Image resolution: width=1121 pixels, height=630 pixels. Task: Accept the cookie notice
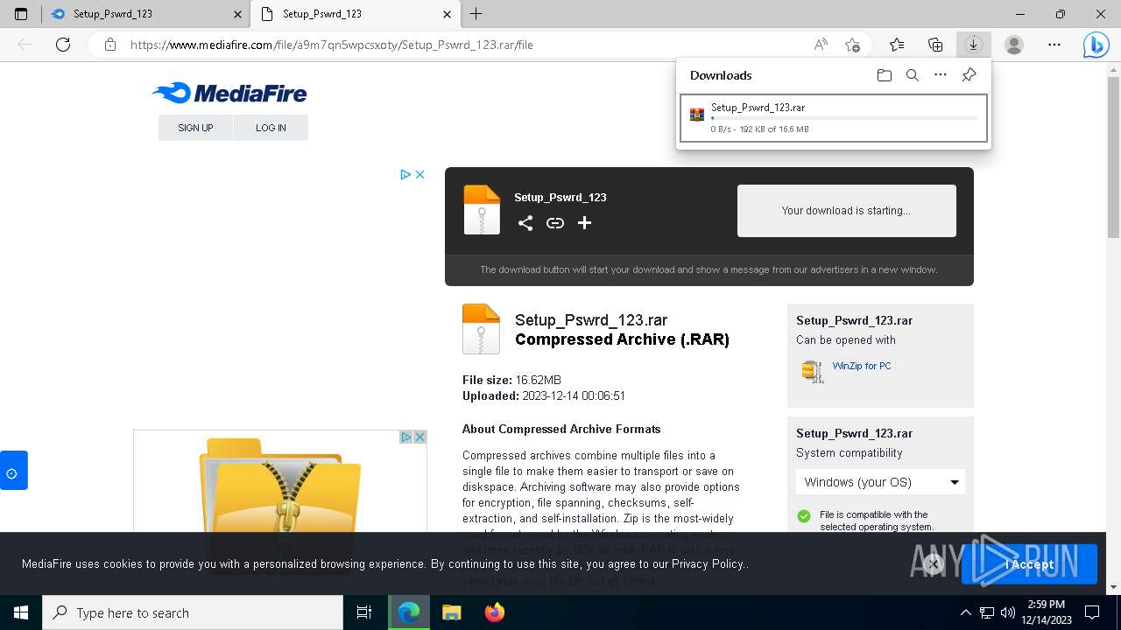click(x=1029, y=564)
